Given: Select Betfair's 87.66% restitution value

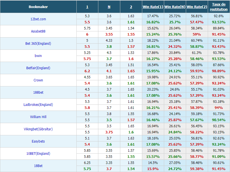Looking at the screenshot, I should click(x=219, y=65).
